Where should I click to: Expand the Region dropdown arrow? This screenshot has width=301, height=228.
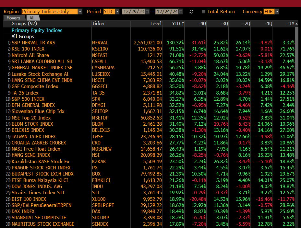[80, 12]
